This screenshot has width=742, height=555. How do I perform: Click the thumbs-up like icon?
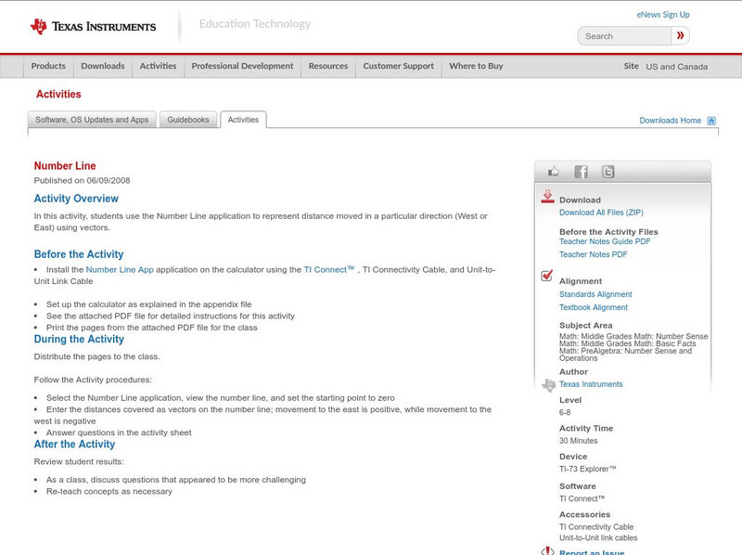pos(554,172)
